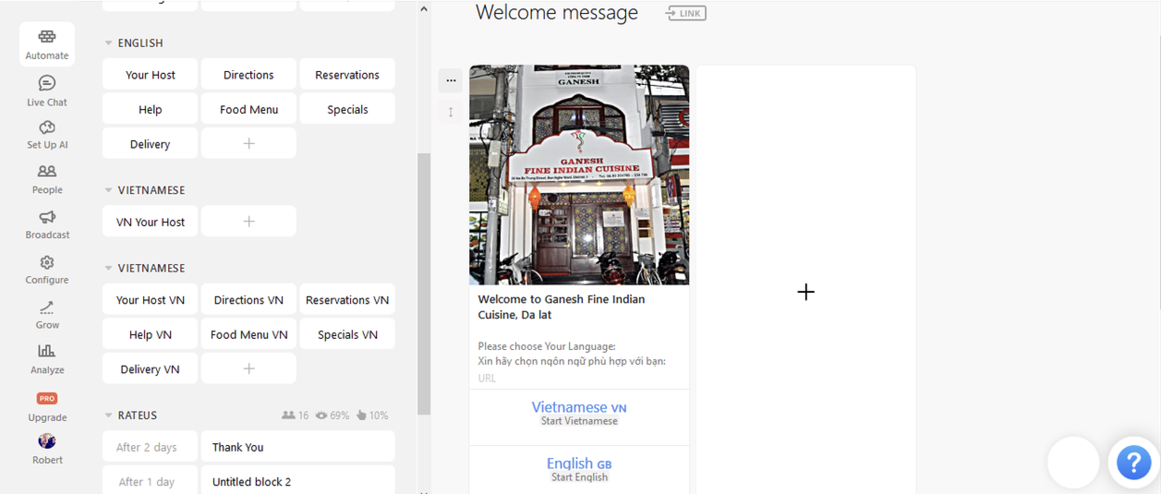Open the Your Host VN block

pos(150,299)
